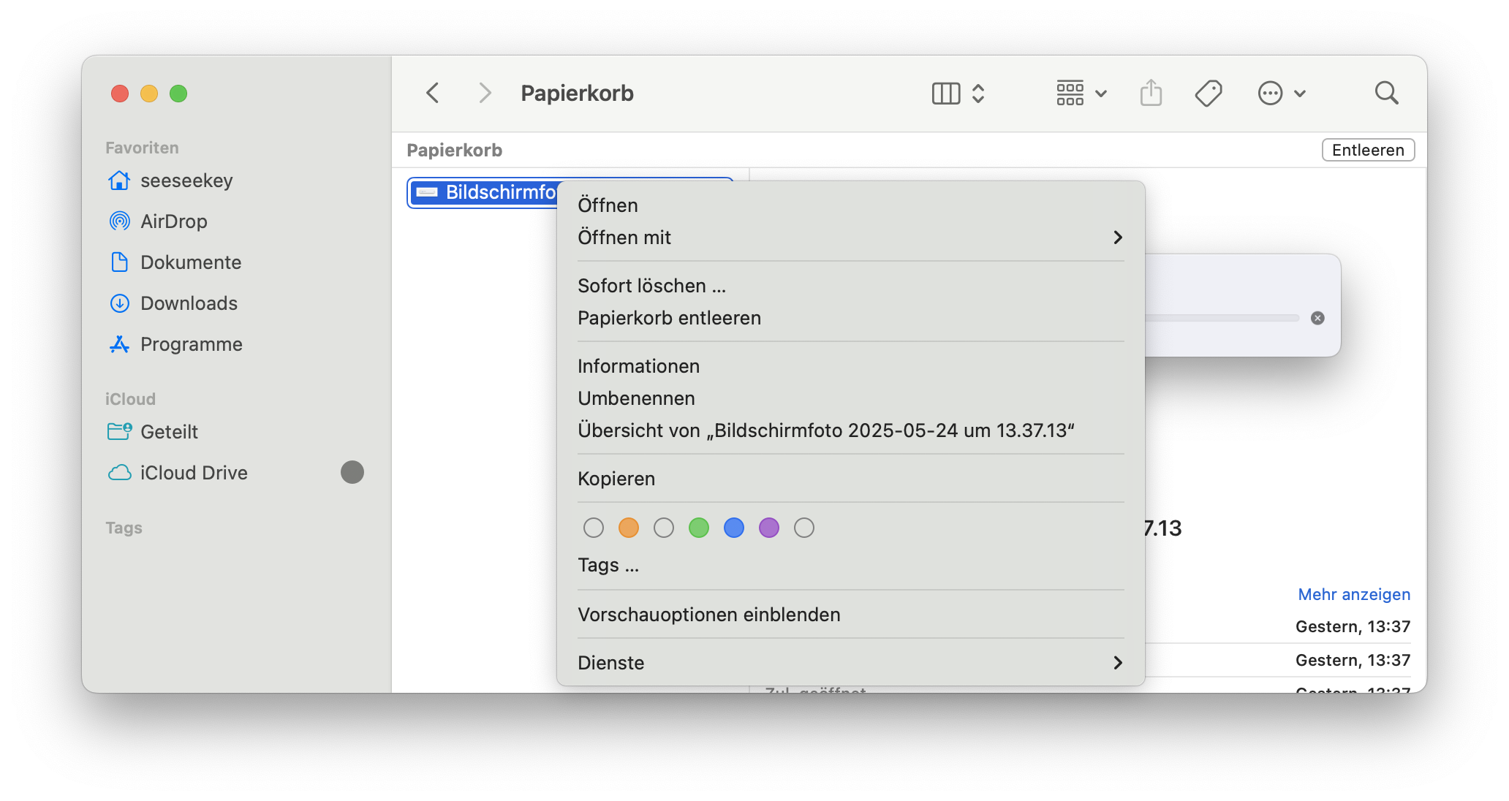Cancel progress with the small x icon
The width and height of the screenshot is (1509, 801).
[x=1317, y=318]
